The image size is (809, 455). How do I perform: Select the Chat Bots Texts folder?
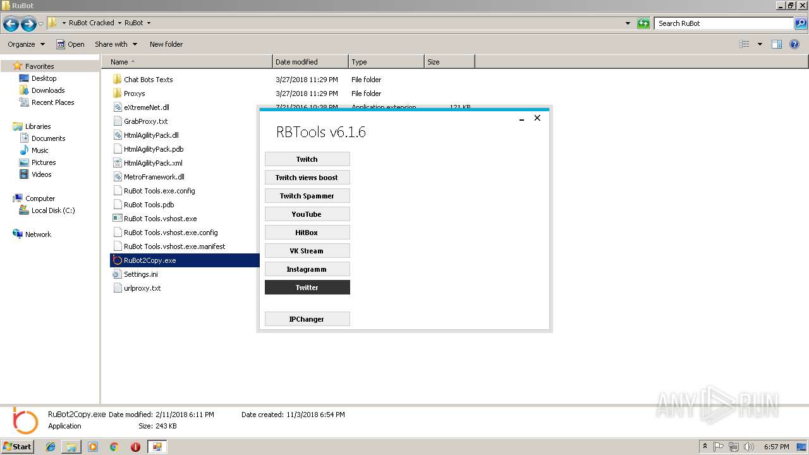[148, 80]
